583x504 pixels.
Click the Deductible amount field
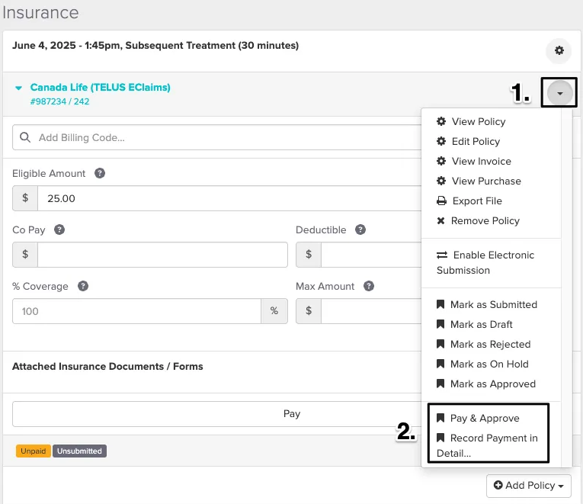(371, 255)
